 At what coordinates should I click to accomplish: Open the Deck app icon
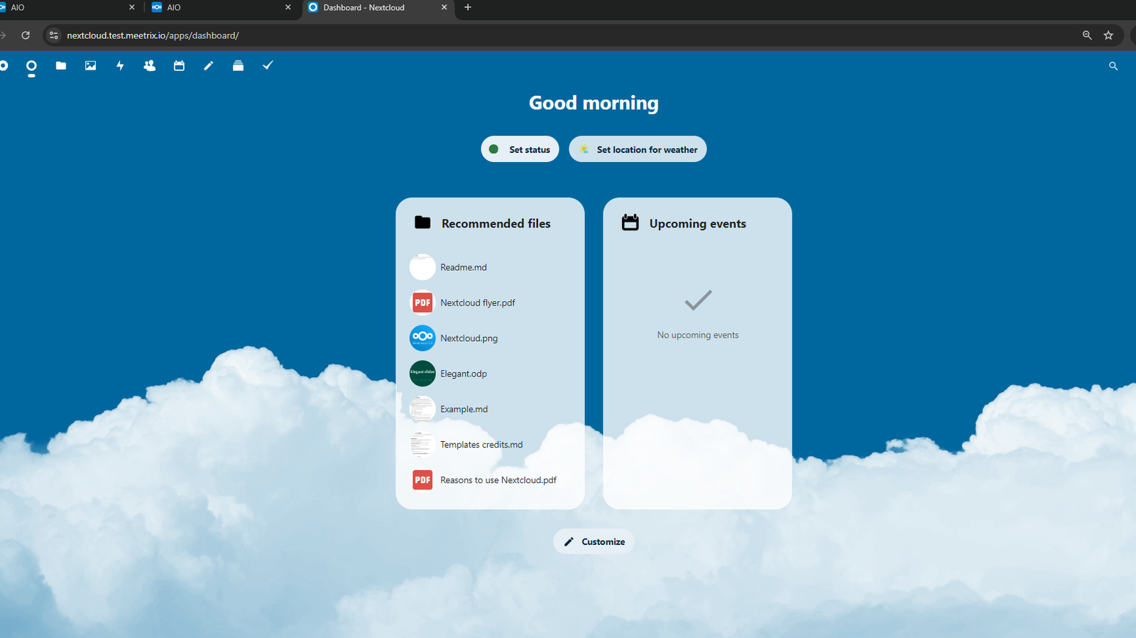pyautogui.click(x=238, y=65)
